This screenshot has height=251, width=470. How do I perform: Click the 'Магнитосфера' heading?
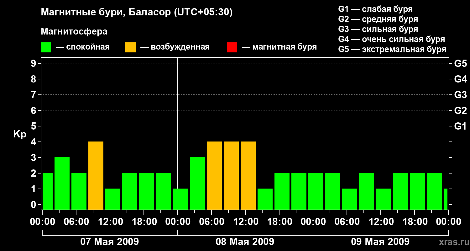tap(74, 31)
